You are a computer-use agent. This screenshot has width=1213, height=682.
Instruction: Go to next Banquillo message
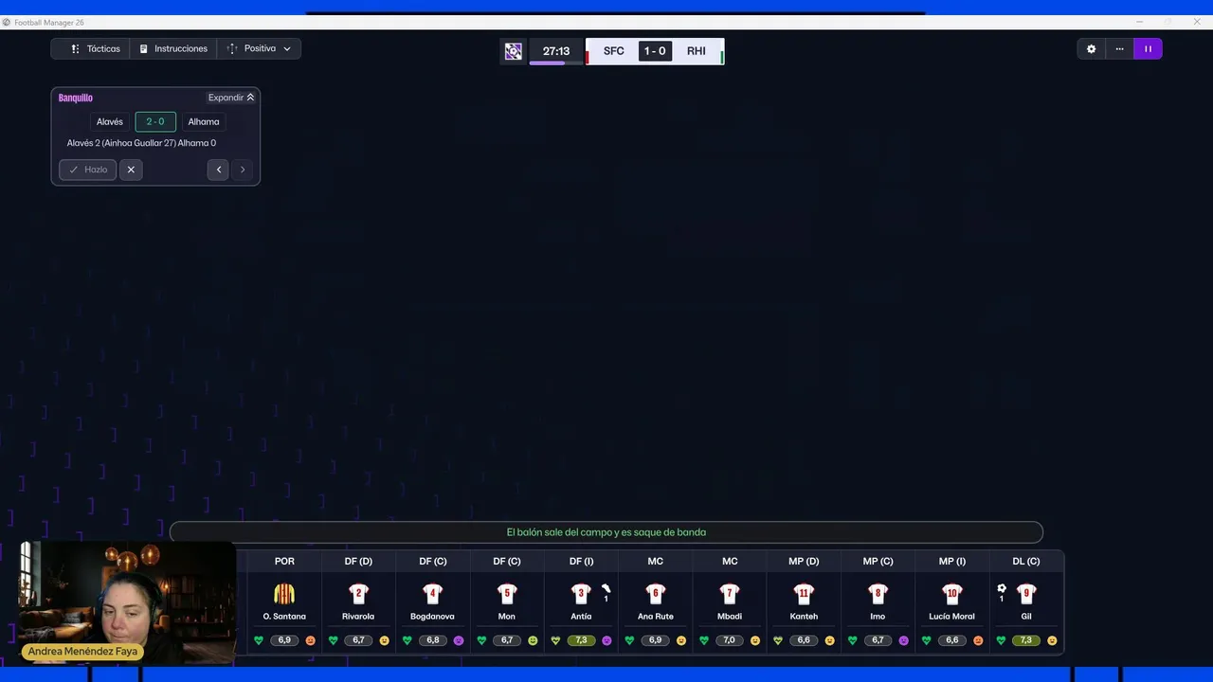[x=243, y=170]
